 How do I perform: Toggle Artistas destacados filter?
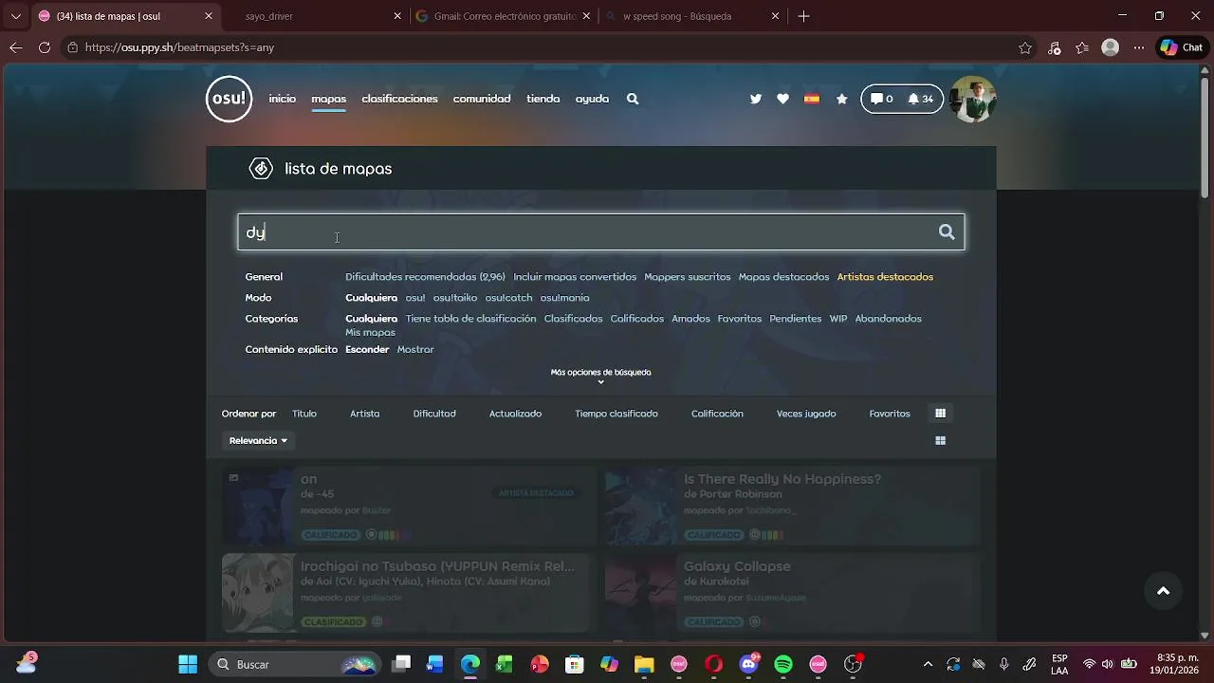(x=885, y=277)
